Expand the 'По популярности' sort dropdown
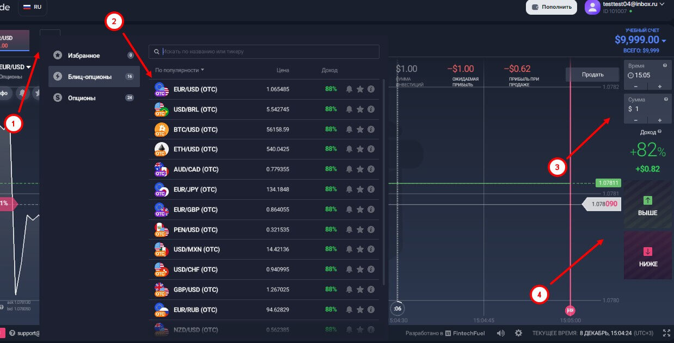 pos(180,70)
